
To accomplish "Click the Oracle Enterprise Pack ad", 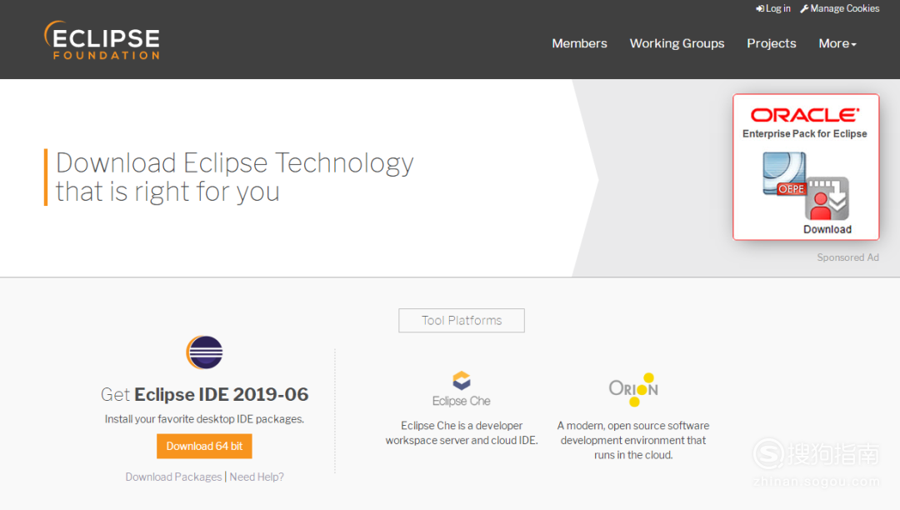I will [x=805, y=167].
